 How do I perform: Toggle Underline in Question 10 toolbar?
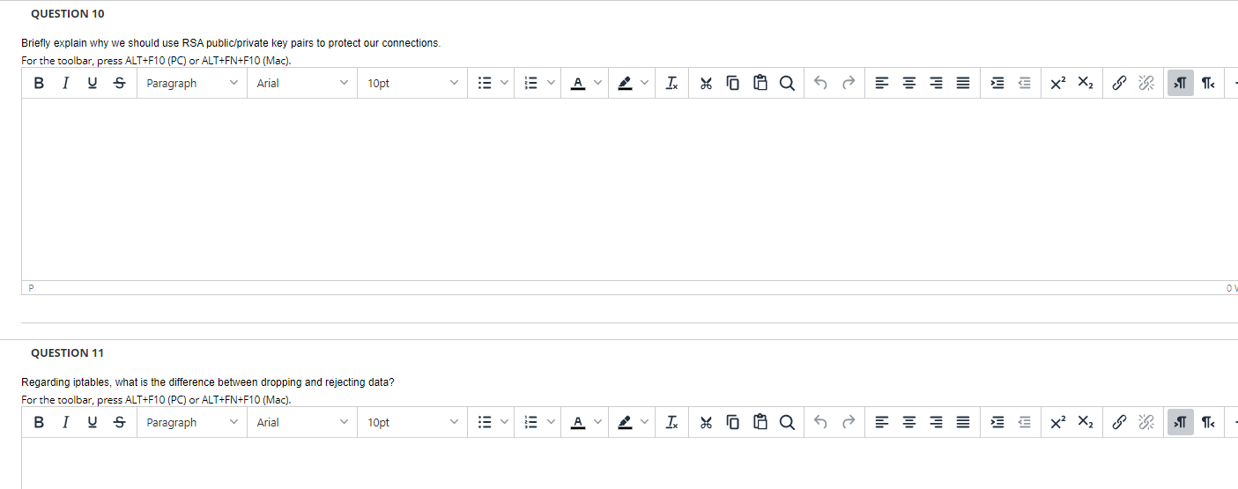93,83
